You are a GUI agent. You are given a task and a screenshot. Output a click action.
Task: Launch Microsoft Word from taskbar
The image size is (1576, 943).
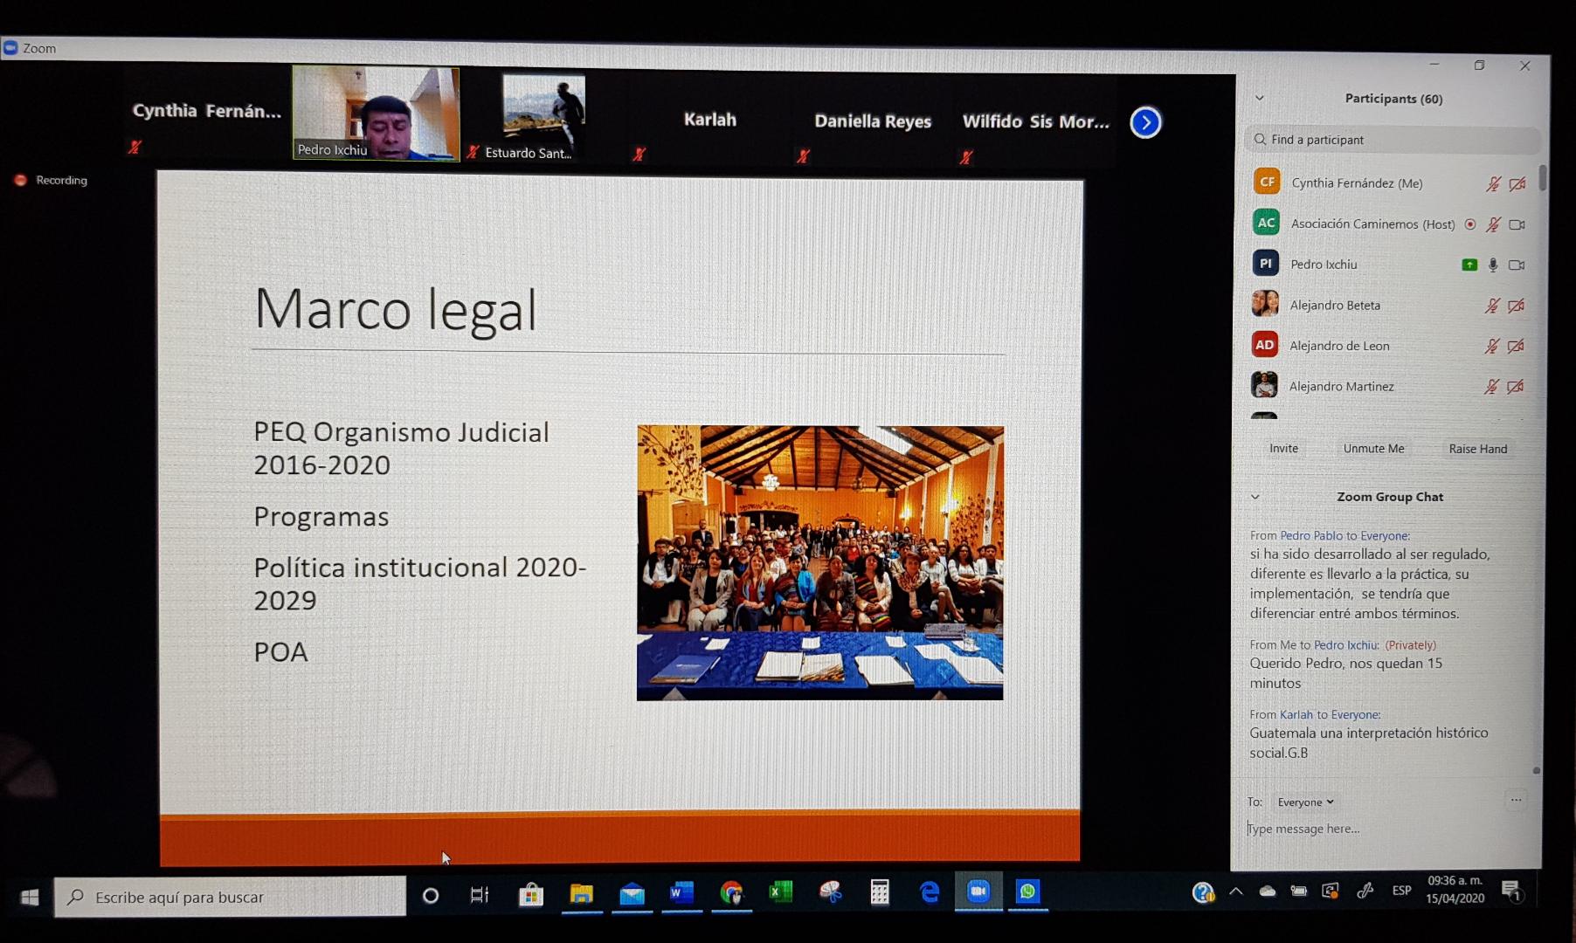tap(681, 892)
